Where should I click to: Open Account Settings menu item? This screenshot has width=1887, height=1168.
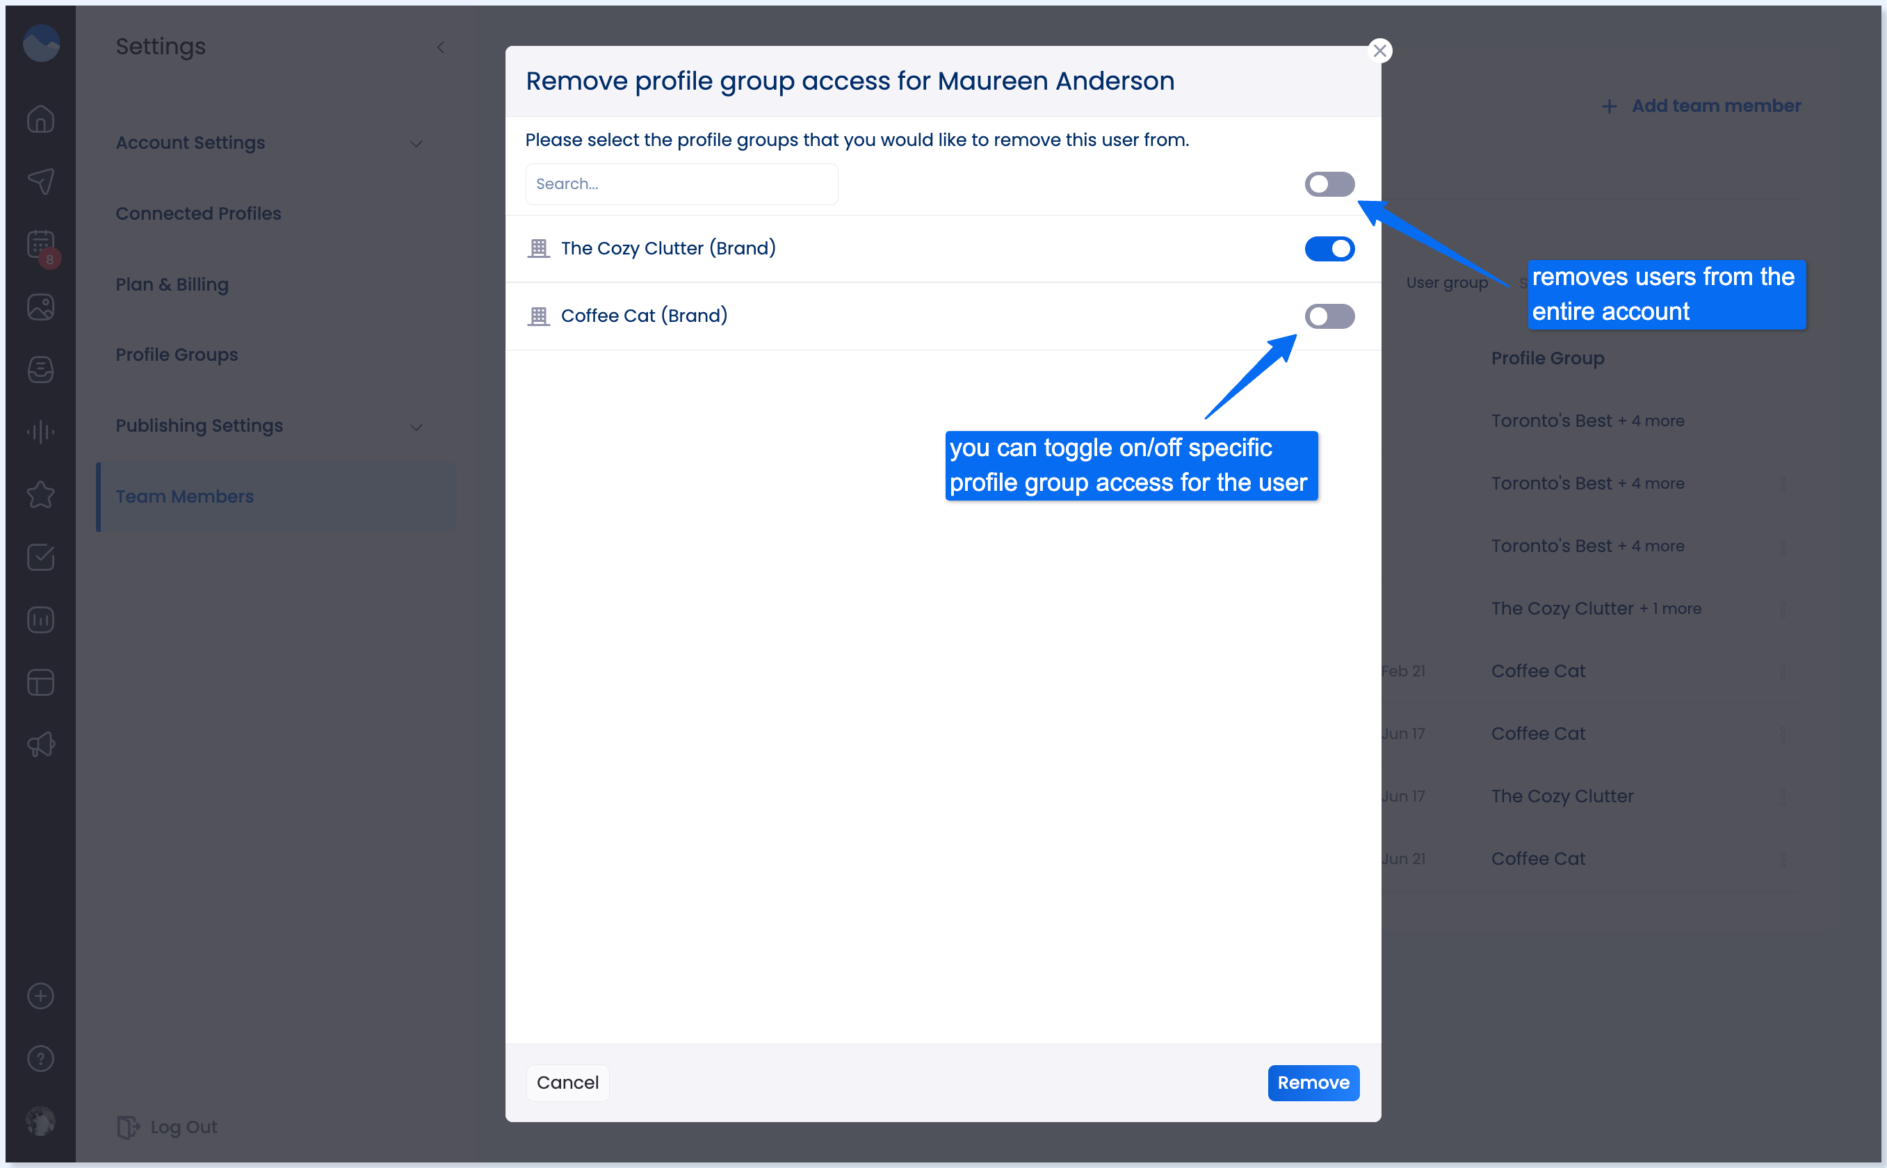coord(191,143)
